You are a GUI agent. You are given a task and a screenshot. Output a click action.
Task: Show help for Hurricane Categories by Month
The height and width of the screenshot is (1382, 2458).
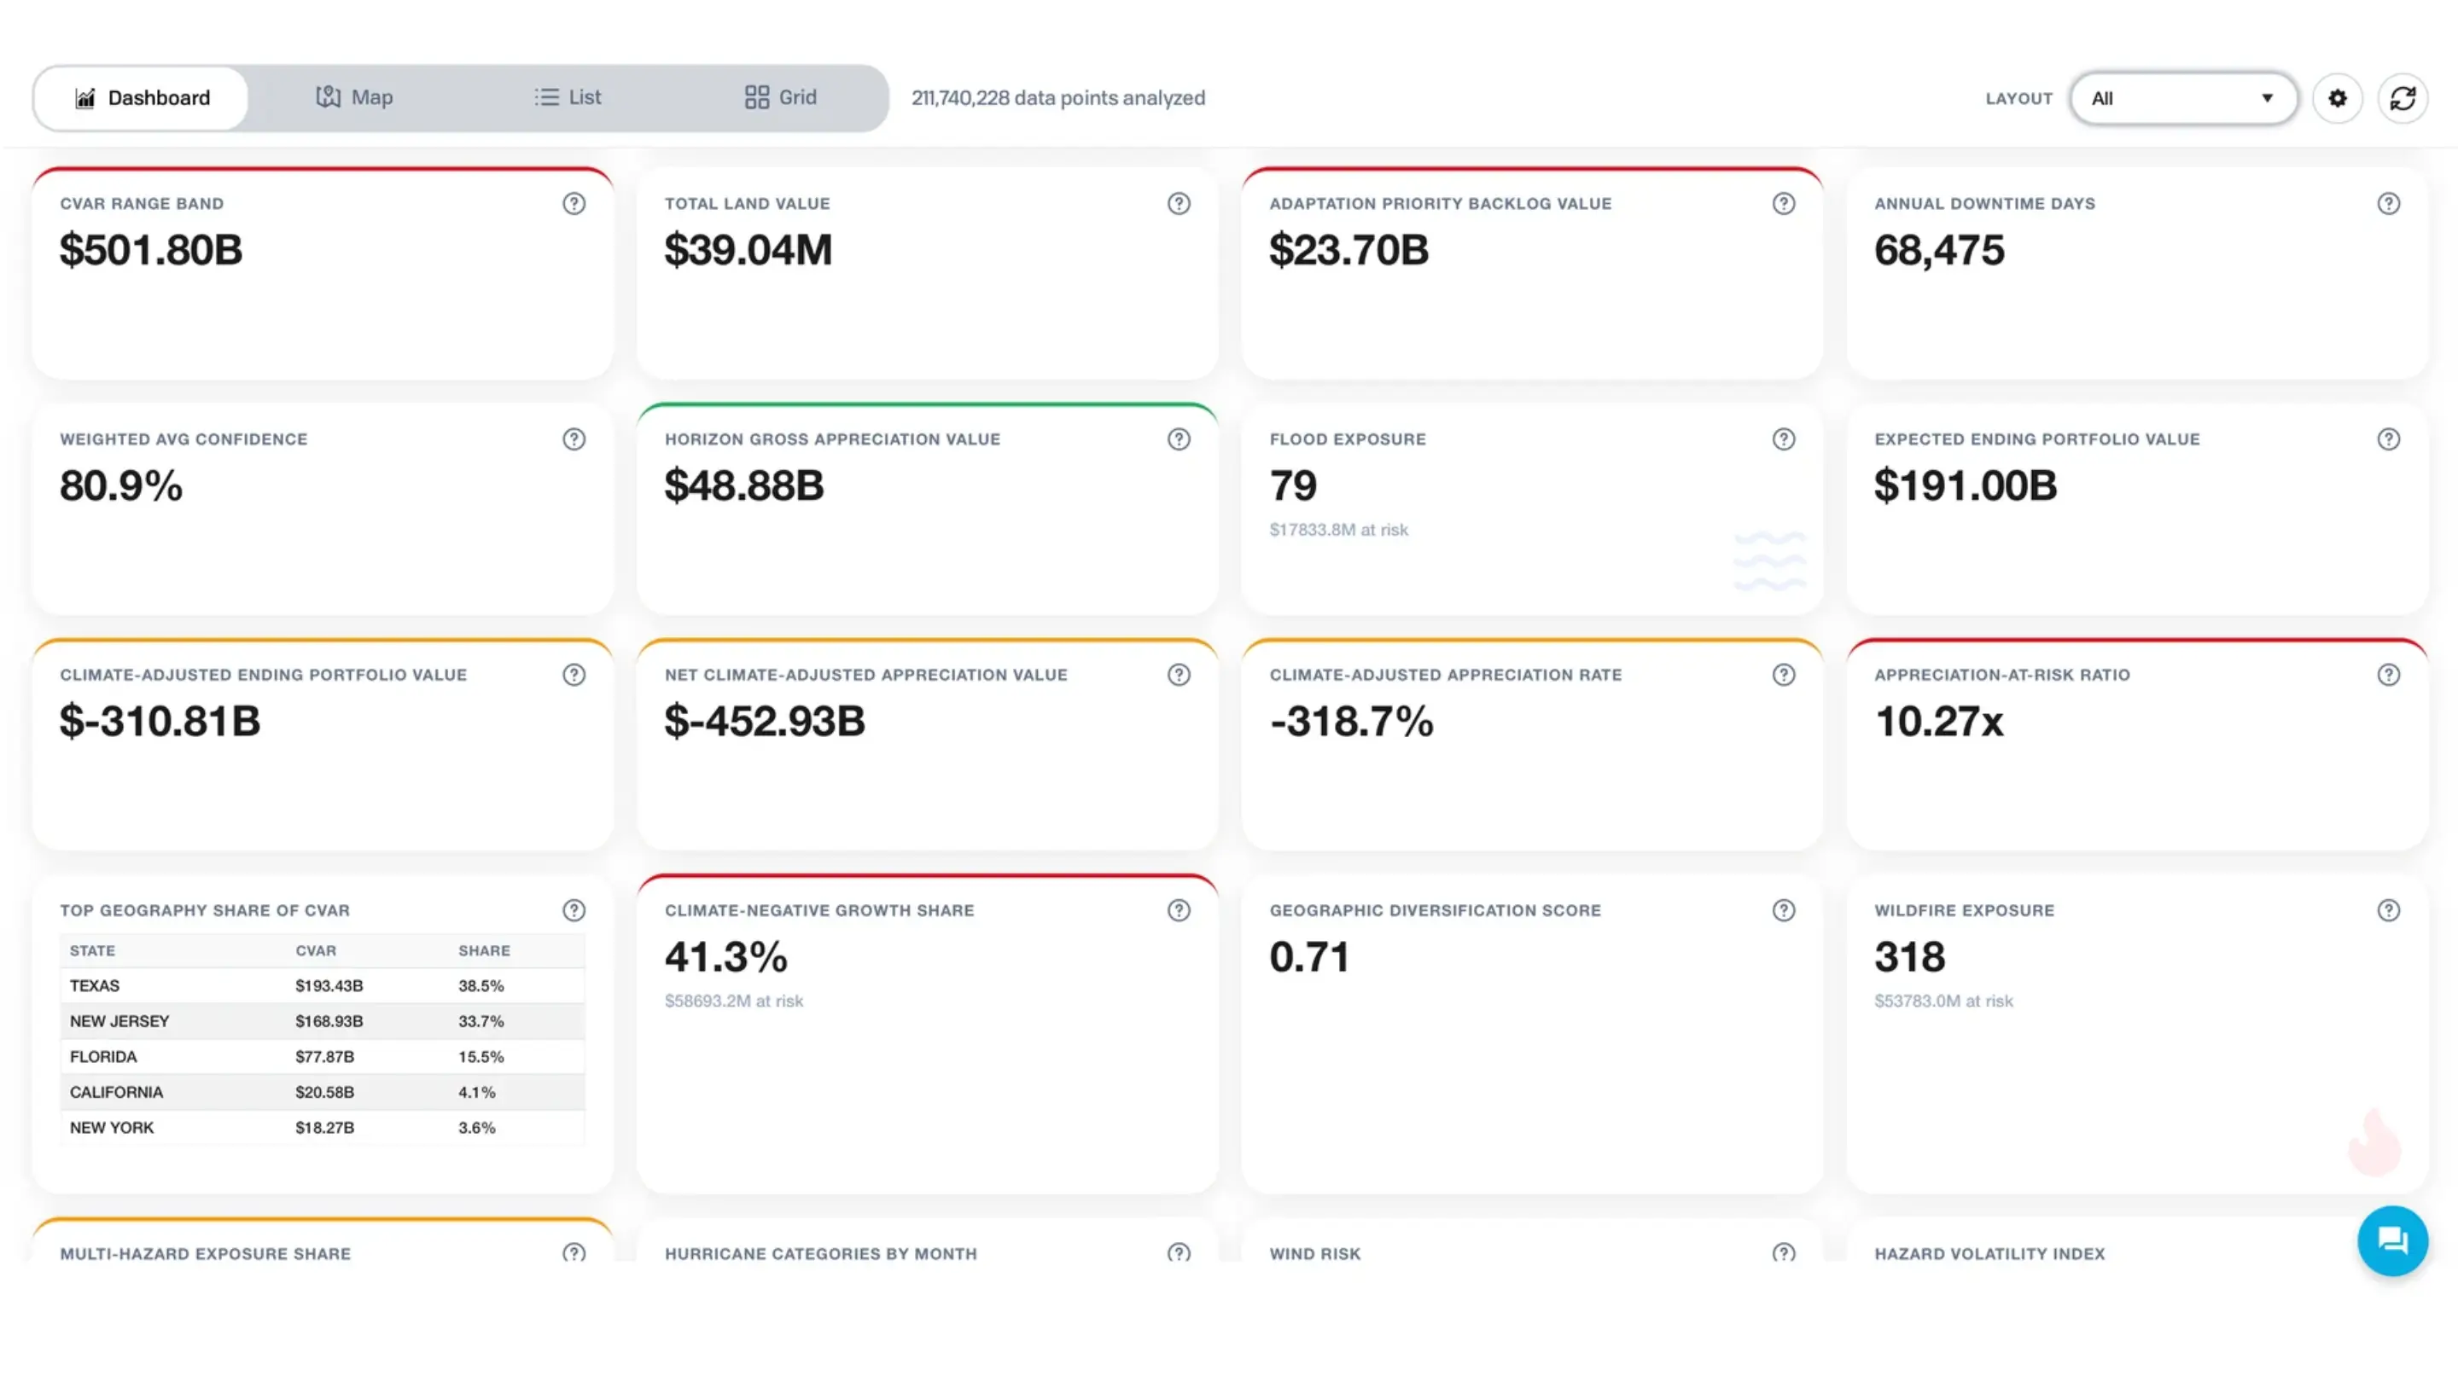[x=1179, y=1252]
